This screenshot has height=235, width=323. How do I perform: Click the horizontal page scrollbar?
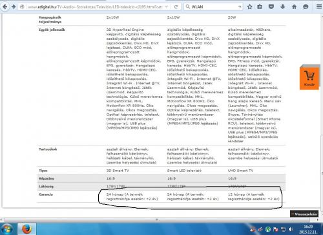coord(157,220)
